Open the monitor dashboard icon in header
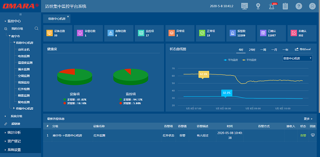 click(x=244, y=6)
